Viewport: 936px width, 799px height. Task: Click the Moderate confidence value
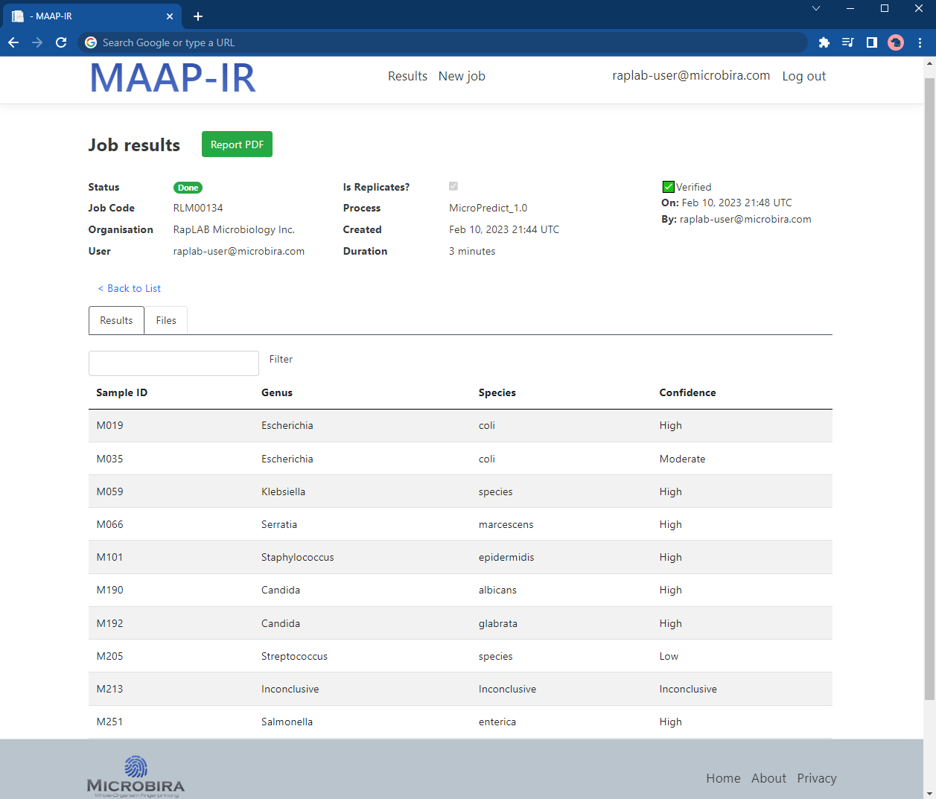click(682, 459)
